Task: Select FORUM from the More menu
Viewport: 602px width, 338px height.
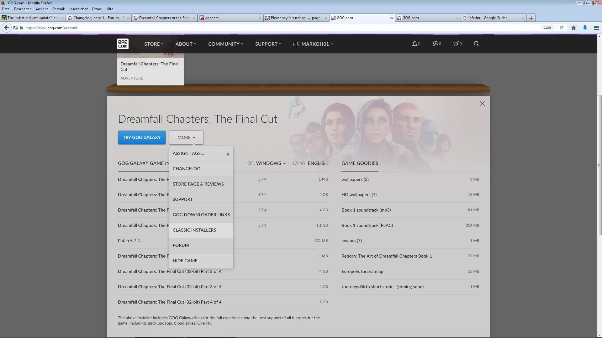Action: click(201, 245)
